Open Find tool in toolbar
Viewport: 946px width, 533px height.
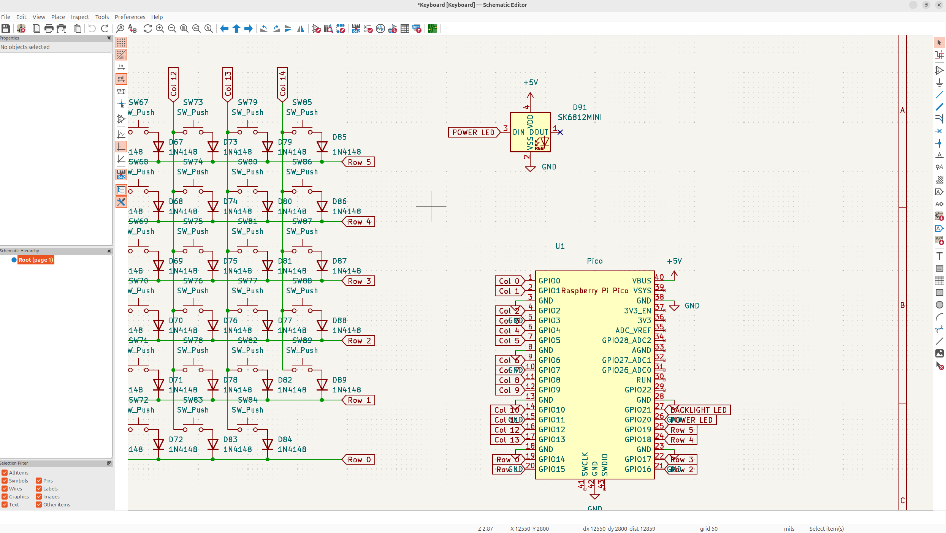(120, 28)
